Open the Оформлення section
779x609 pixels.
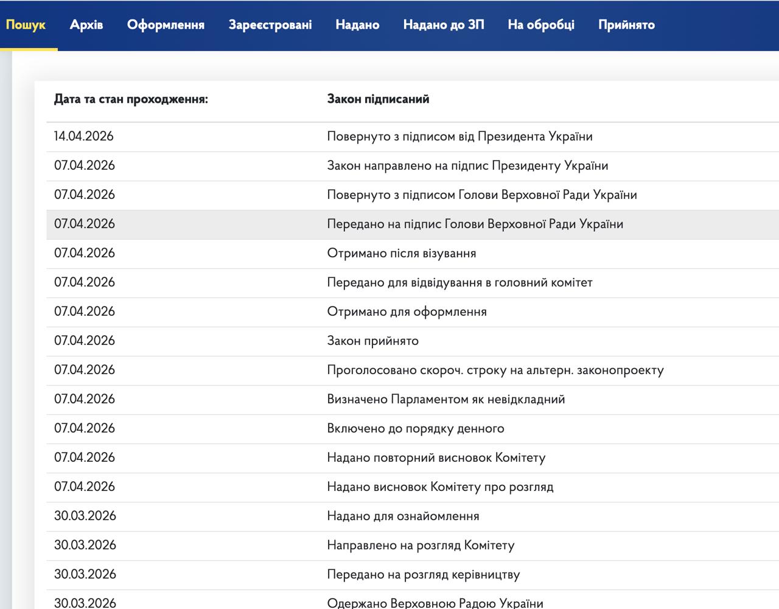166,25
